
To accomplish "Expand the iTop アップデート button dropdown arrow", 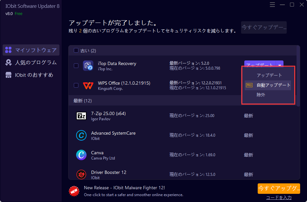I will [x=280, y=65].
